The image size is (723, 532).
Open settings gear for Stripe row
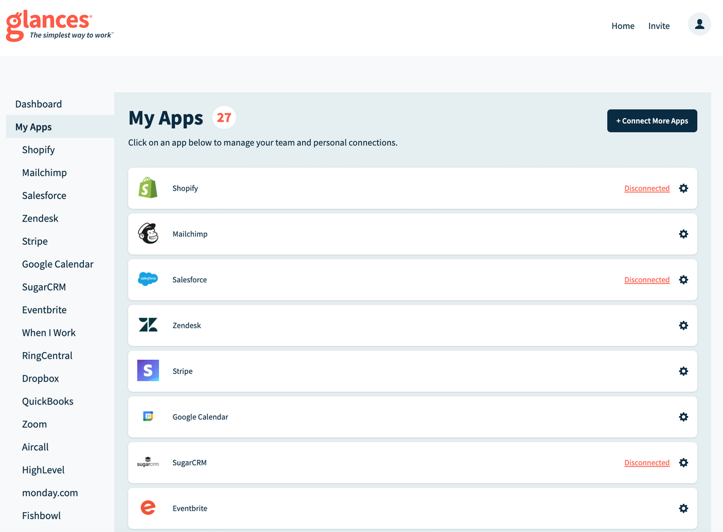[x=683, y=371]
